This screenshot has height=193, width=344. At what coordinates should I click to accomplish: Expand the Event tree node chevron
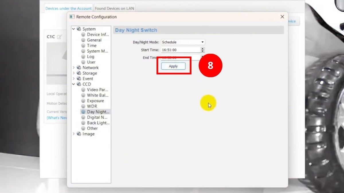click(x=74, y=79)
